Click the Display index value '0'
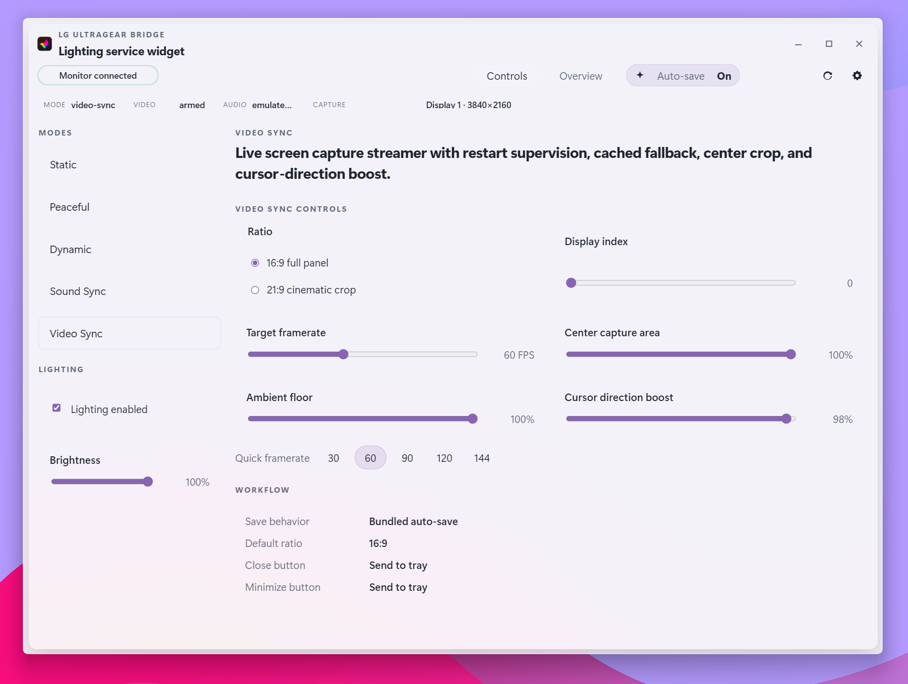The image size is (908, 684). (850, 283)
